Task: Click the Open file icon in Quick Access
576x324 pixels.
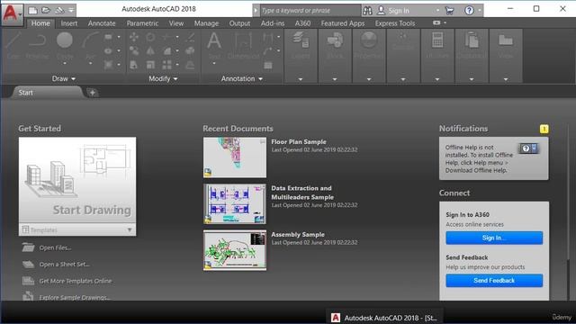Action: coord(46,10)
